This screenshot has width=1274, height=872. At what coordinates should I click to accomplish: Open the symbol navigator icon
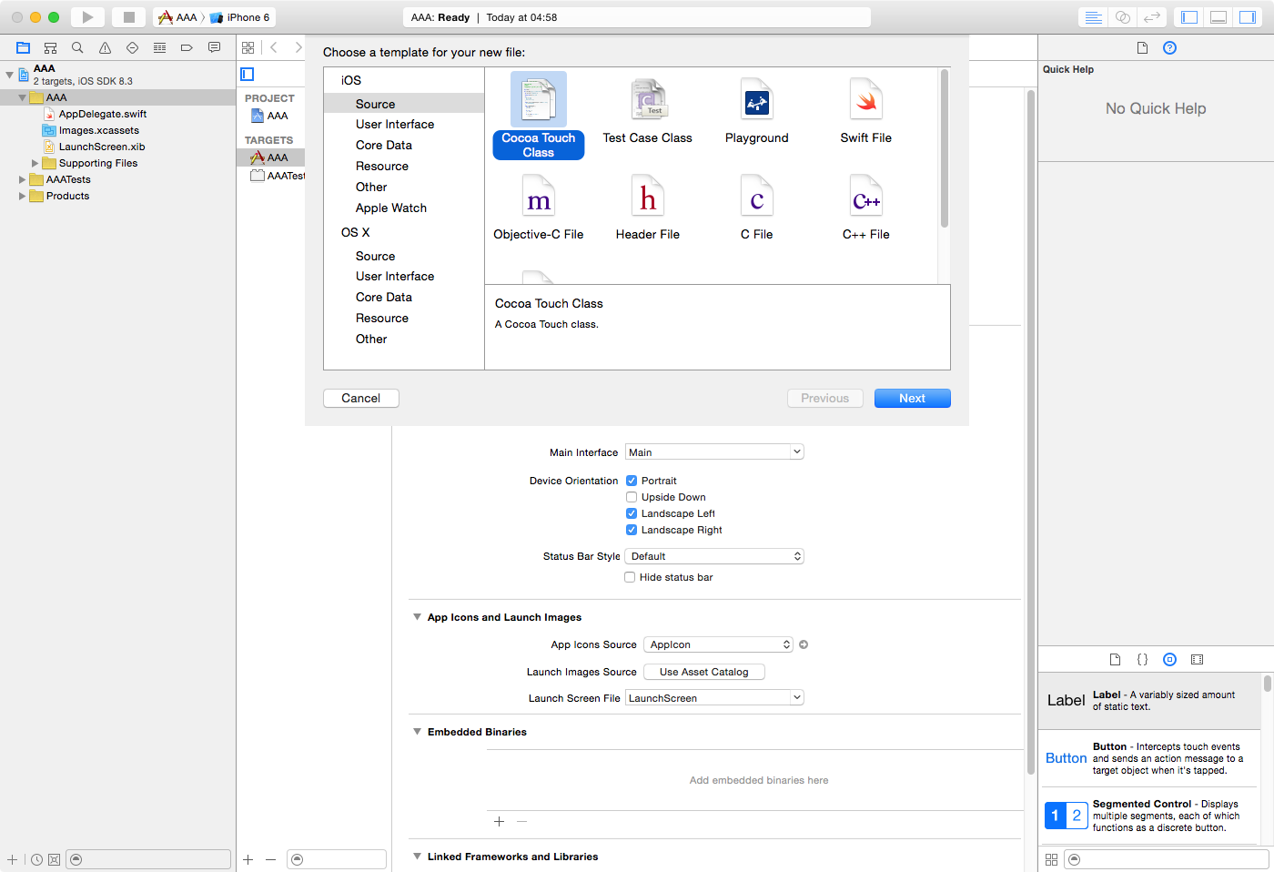click(51, 47)
